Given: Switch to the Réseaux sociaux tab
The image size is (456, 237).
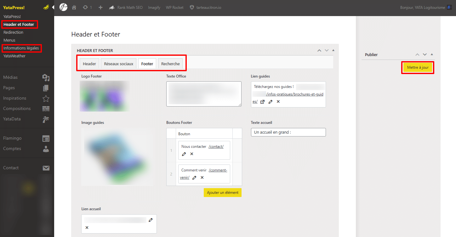Looking at the screenshot, I should [x=119, y=64].
